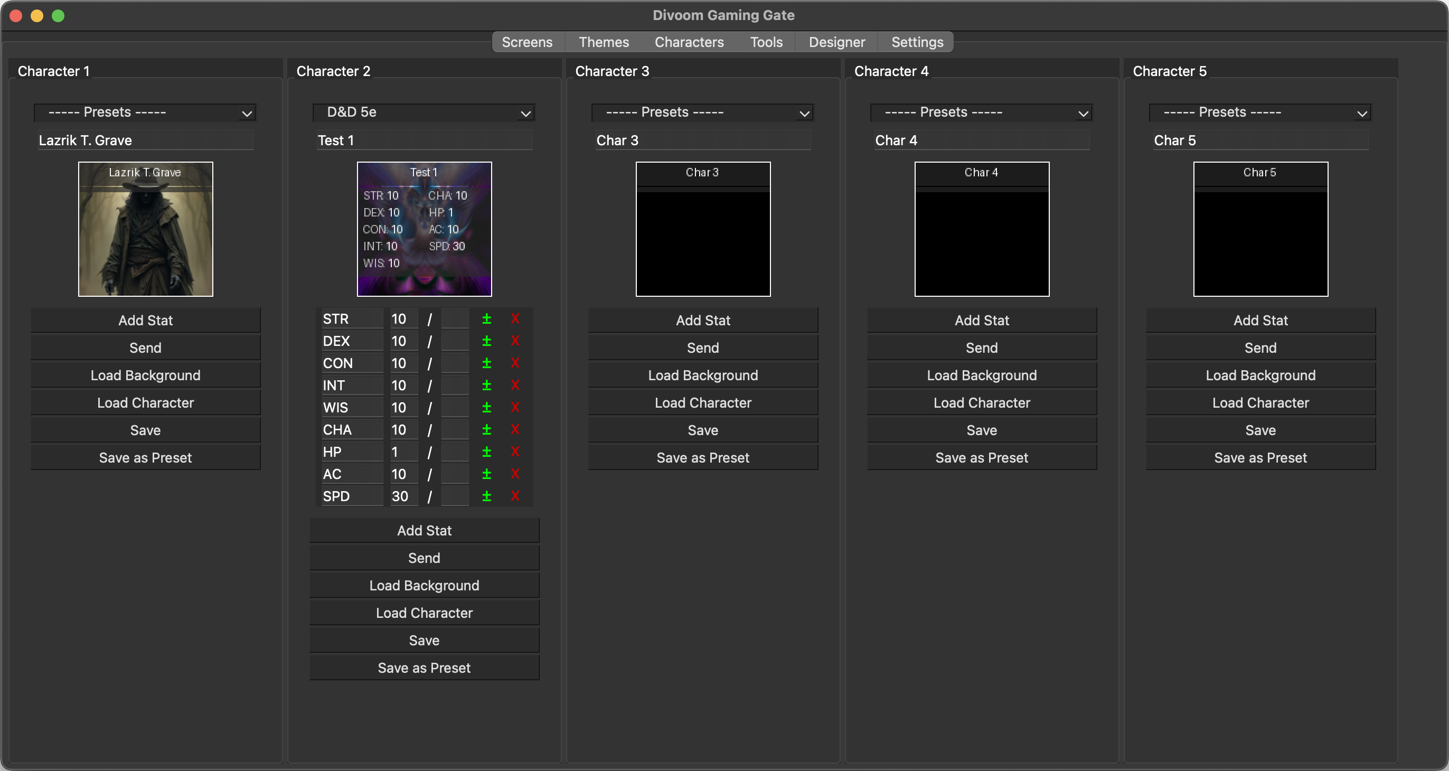The image size is (1449, 771).
Task: Click the green ± icon for STR stat
Action: (486, 319)
